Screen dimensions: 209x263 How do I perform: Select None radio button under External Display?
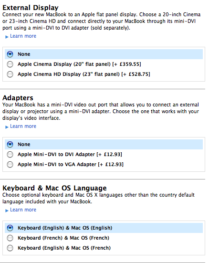10,54
